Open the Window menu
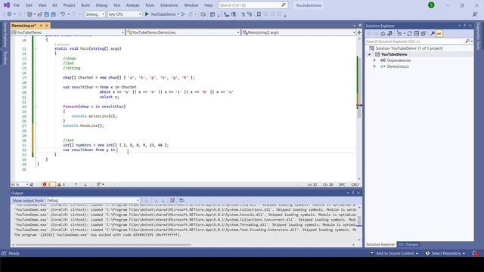This screenshot has height=272, width=484. click(191, 5)
